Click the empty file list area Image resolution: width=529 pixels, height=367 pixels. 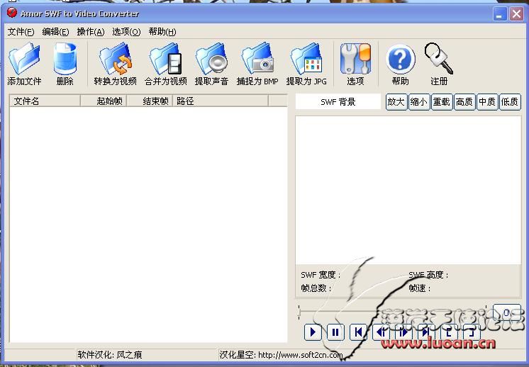click(148, 224)
